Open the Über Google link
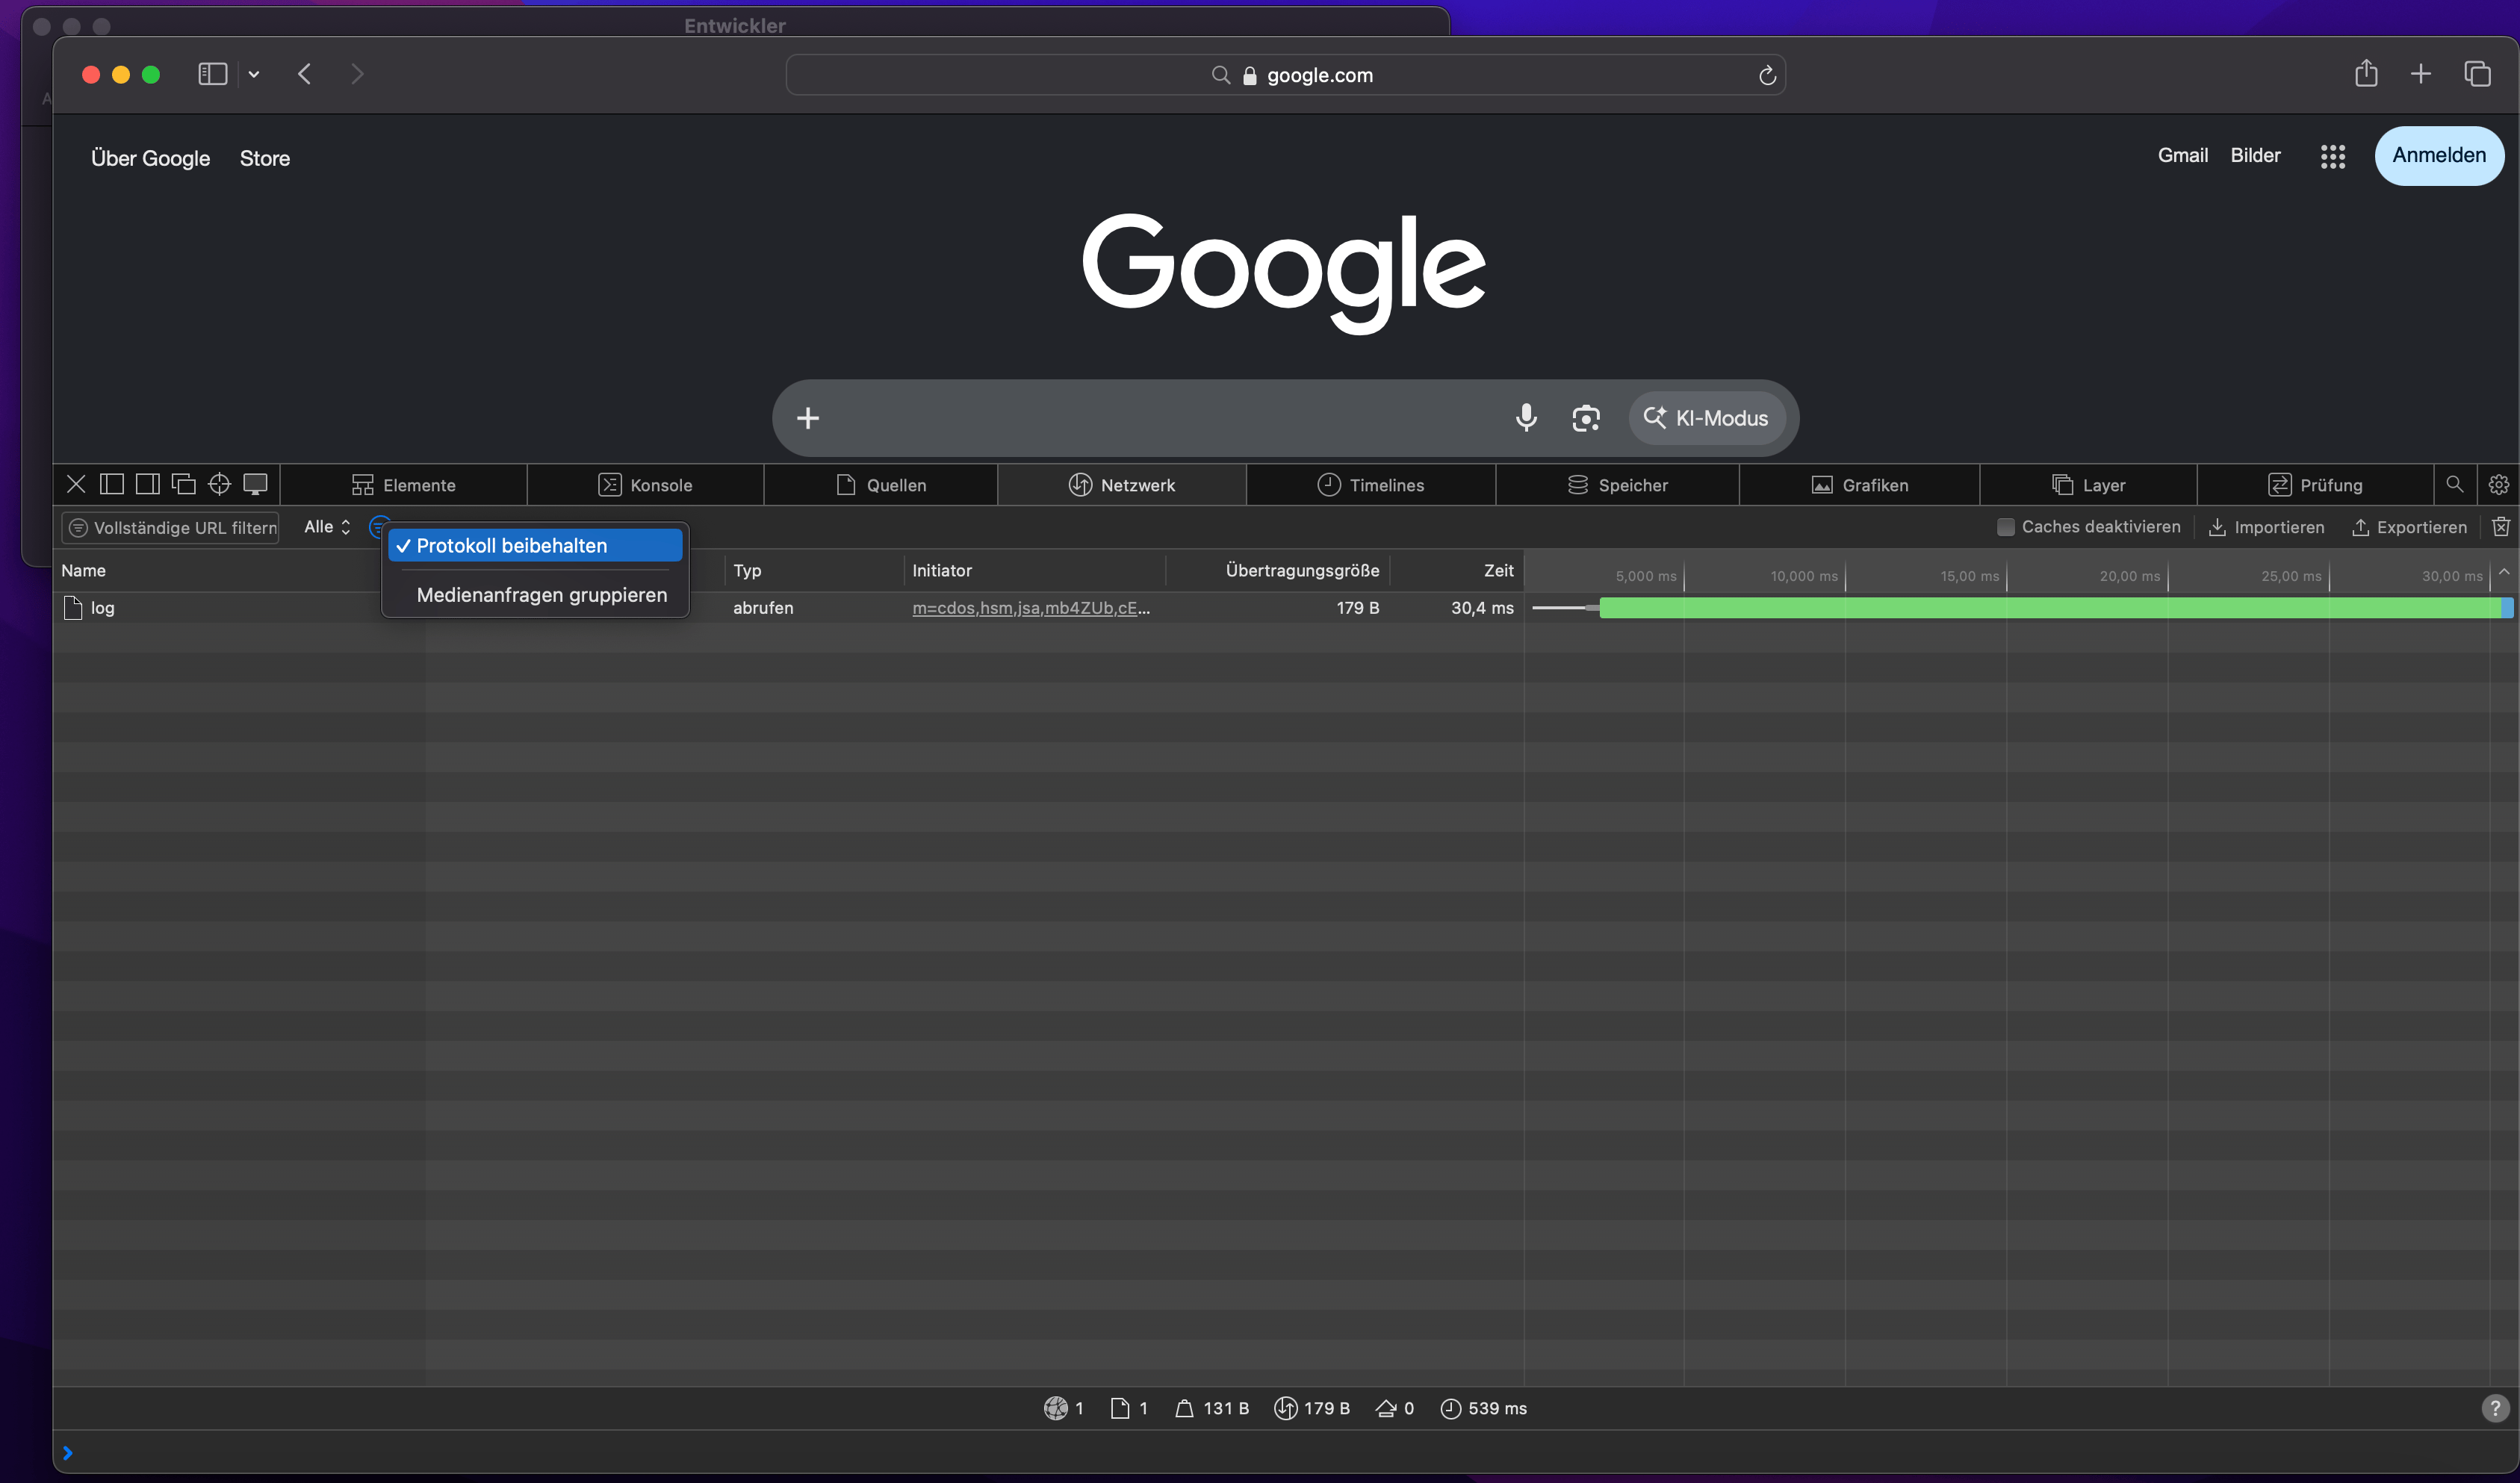2520x1483 pixels. tap(151, 158)
